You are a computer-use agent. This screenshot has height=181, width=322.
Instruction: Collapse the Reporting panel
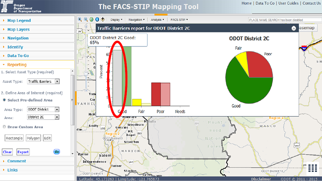(x=37, y=65)
